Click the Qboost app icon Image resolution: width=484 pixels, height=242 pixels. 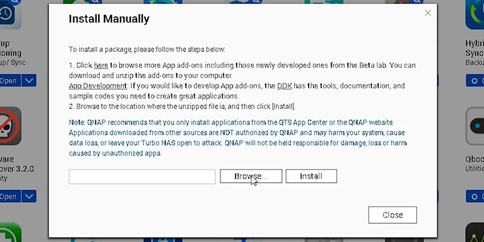pos(475,126)
